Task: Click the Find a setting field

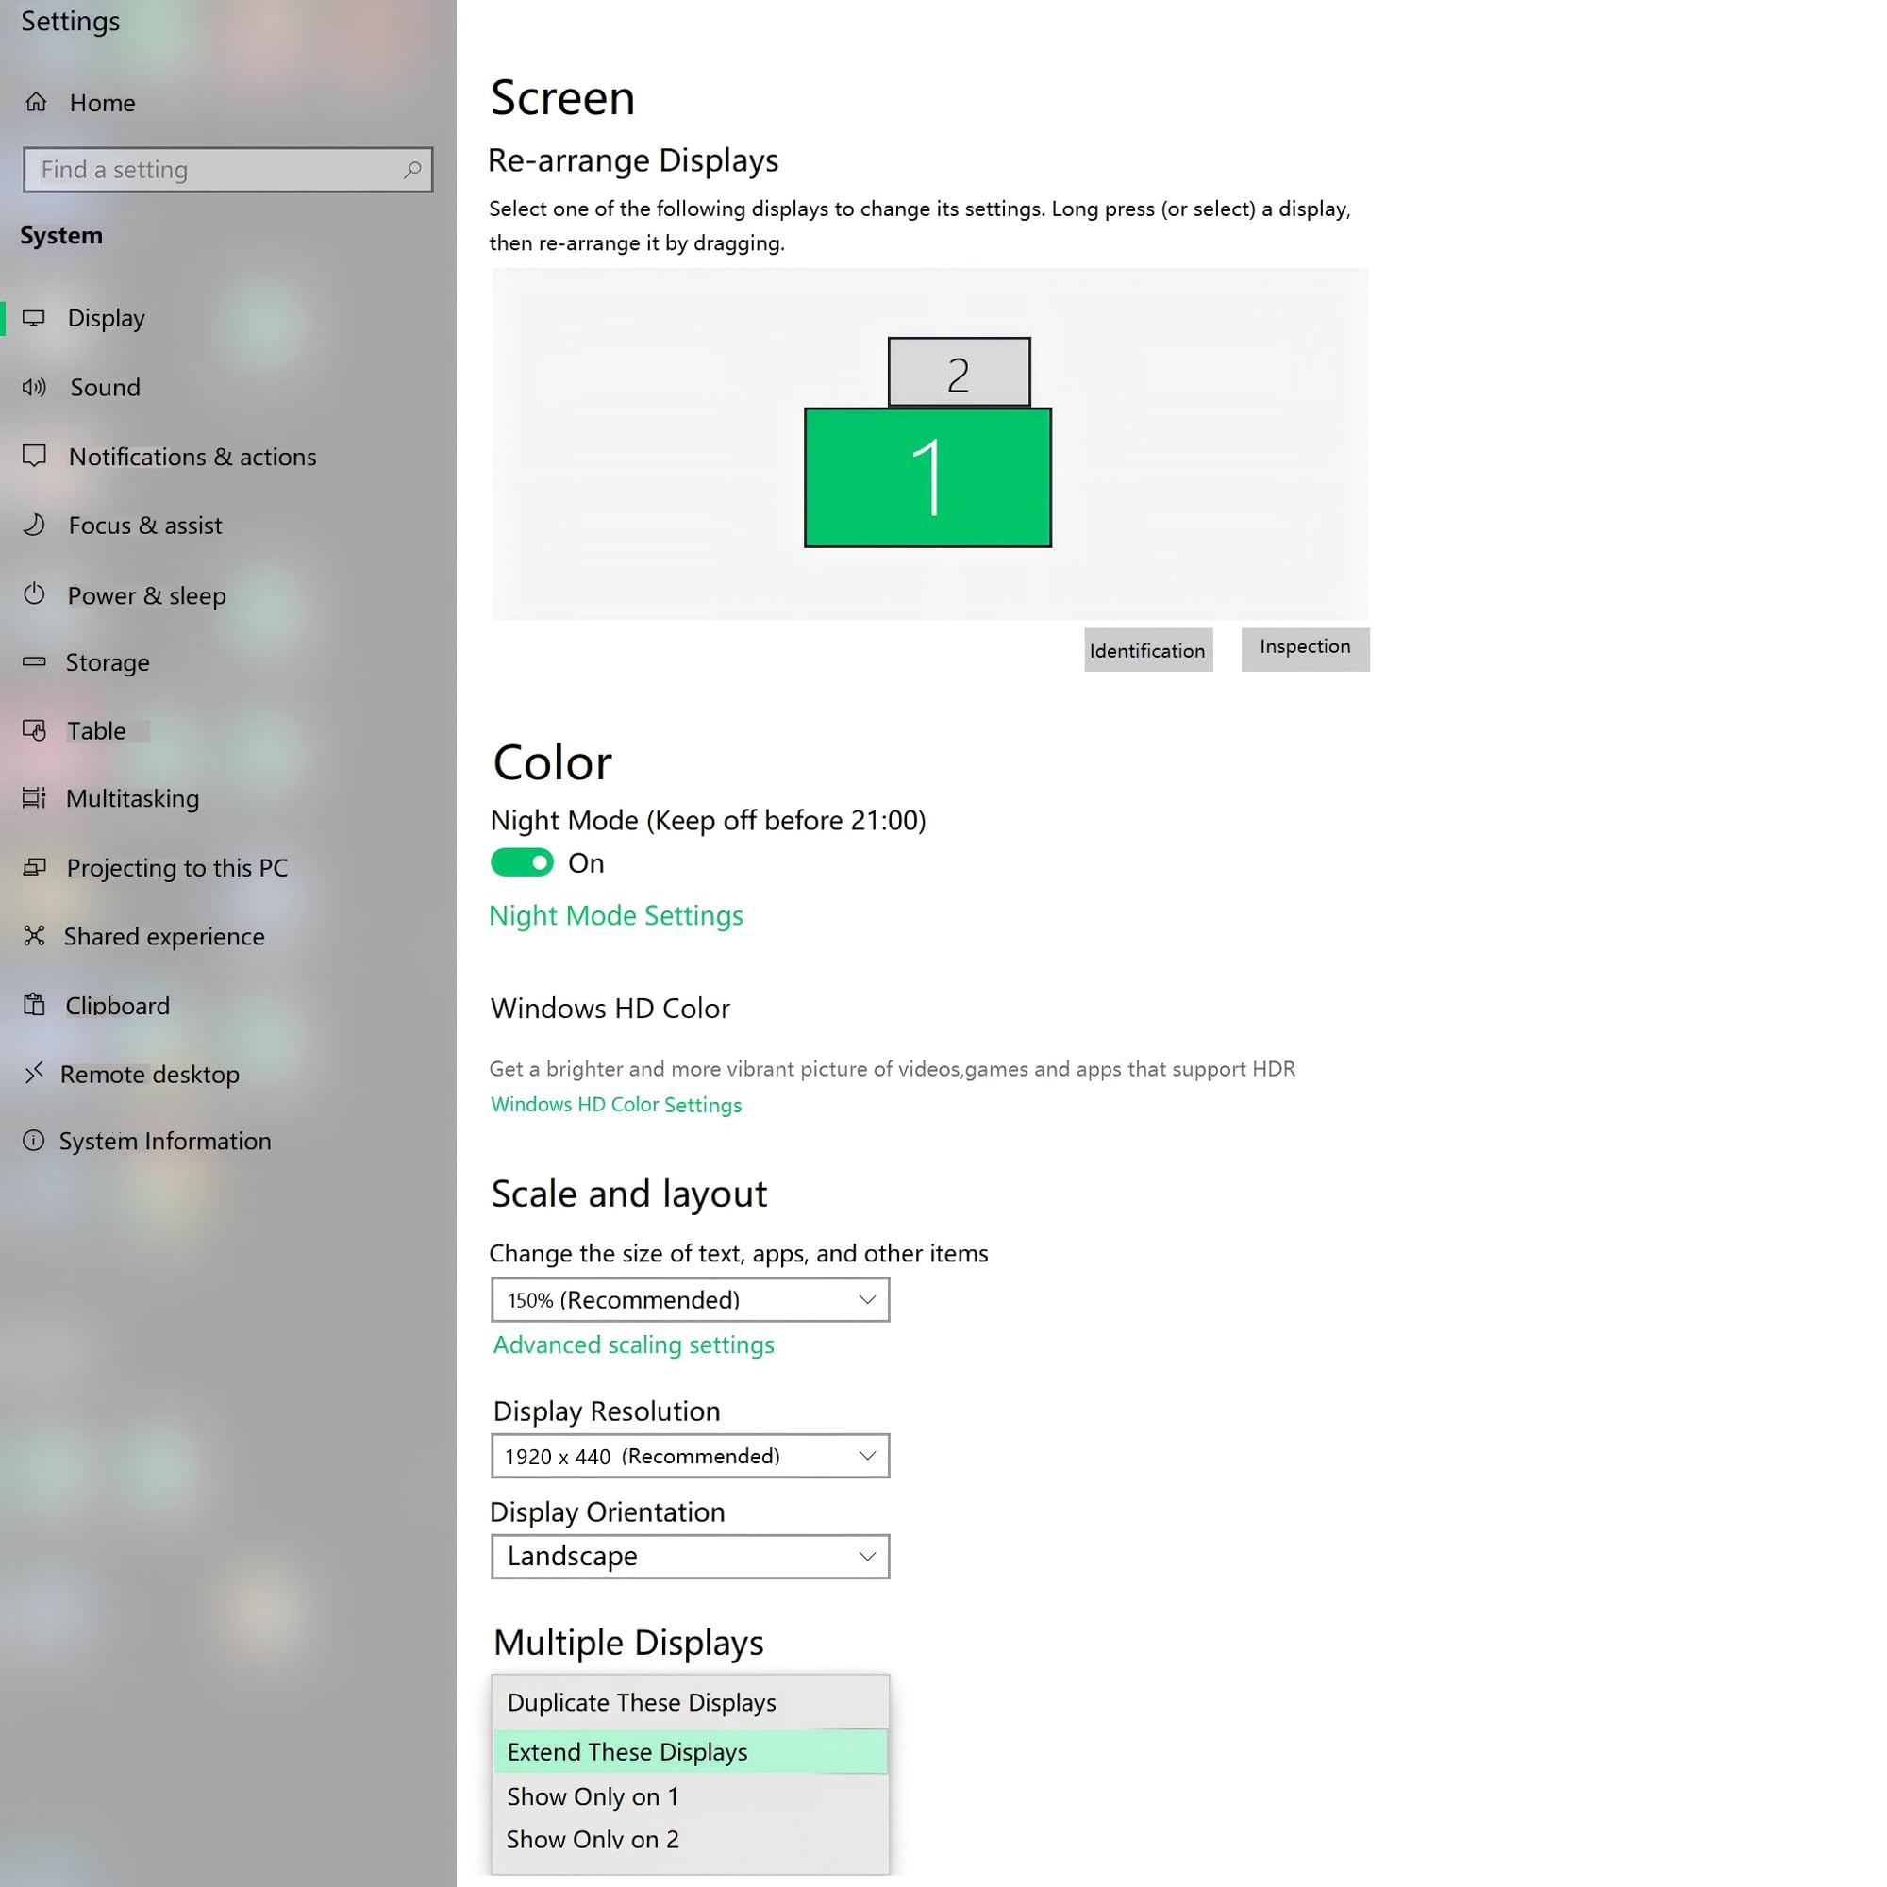Action: [x=227, y=170]
